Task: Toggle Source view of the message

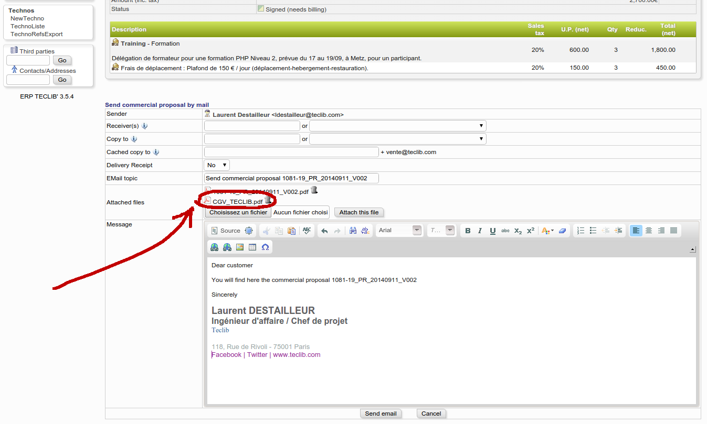Action: [225, 231]
